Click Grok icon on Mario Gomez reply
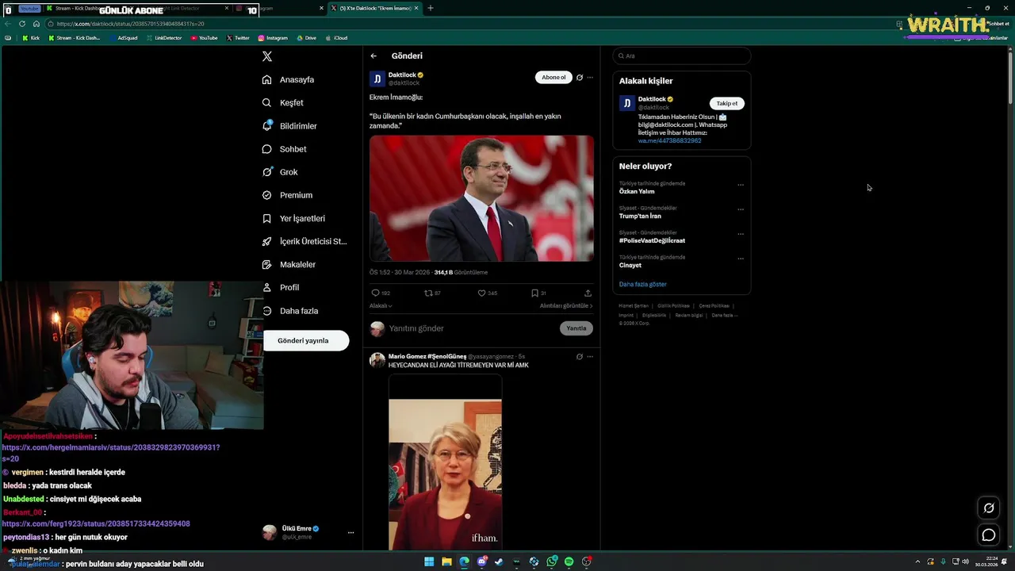This screenshot has width=1015, height=571. [x=580, y=357]
